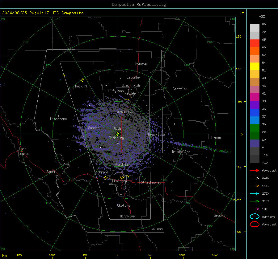Click the cyan current ellipse icon
Image resolution: width=278 pixels, height=259 pixels.
[255, 217]
